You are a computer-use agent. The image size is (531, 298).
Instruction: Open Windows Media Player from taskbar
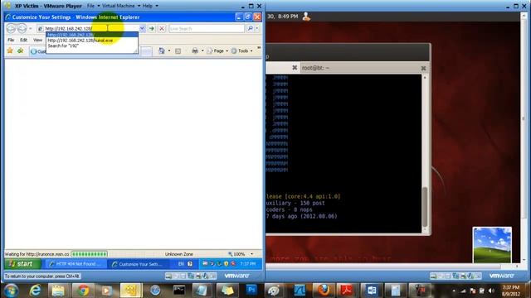point(106,291)
